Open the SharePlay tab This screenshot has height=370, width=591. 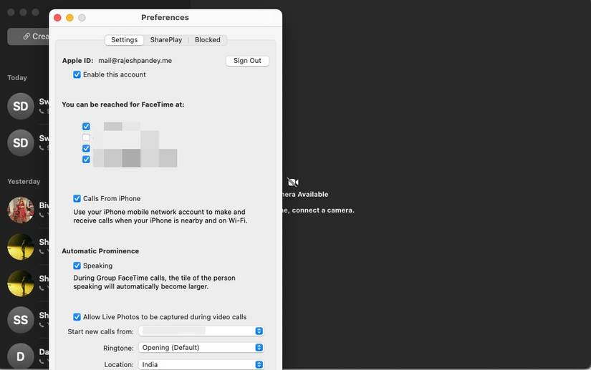(x=166, y=40)
